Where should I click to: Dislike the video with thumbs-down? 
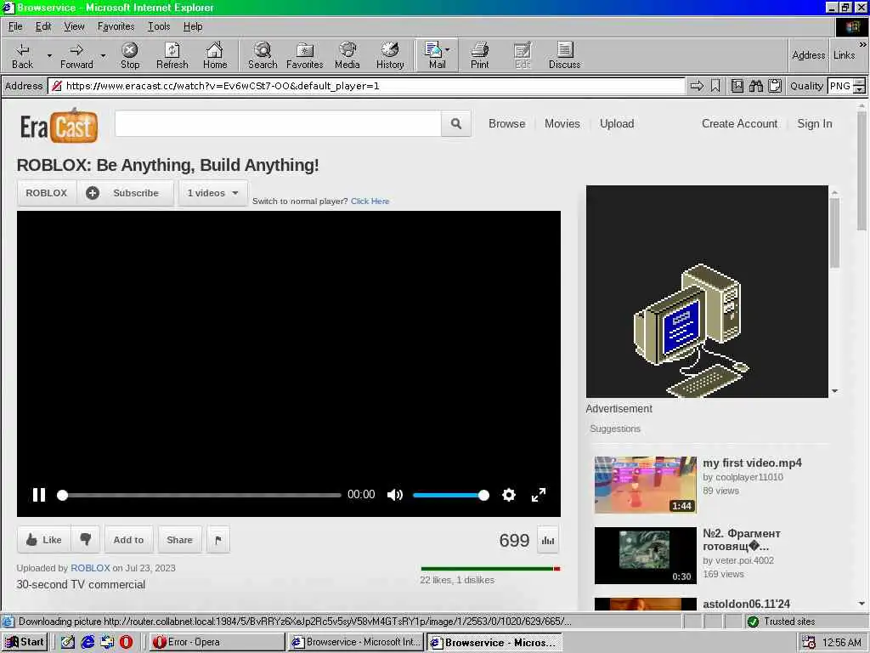[86, 540]
